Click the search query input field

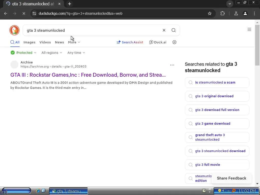93,30
